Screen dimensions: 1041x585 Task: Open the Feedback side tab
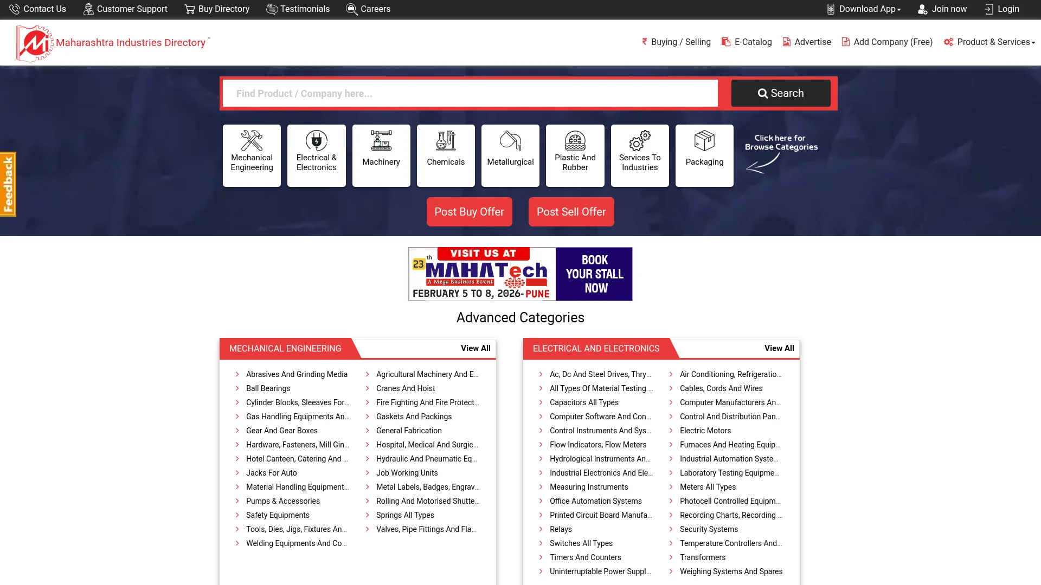pyautogui.click(x=8, y=184)
